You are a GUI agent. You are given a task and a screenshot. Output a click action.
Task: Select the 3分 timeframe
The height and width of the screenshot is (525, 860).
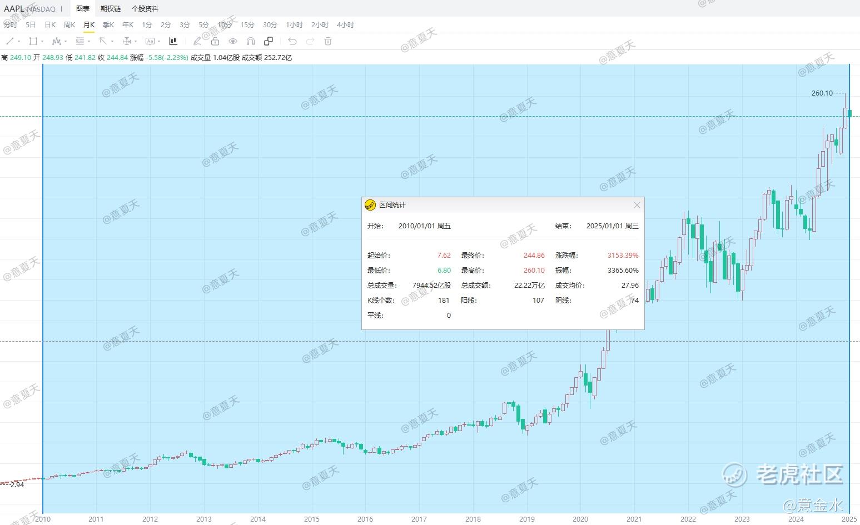tap(185, 25)
